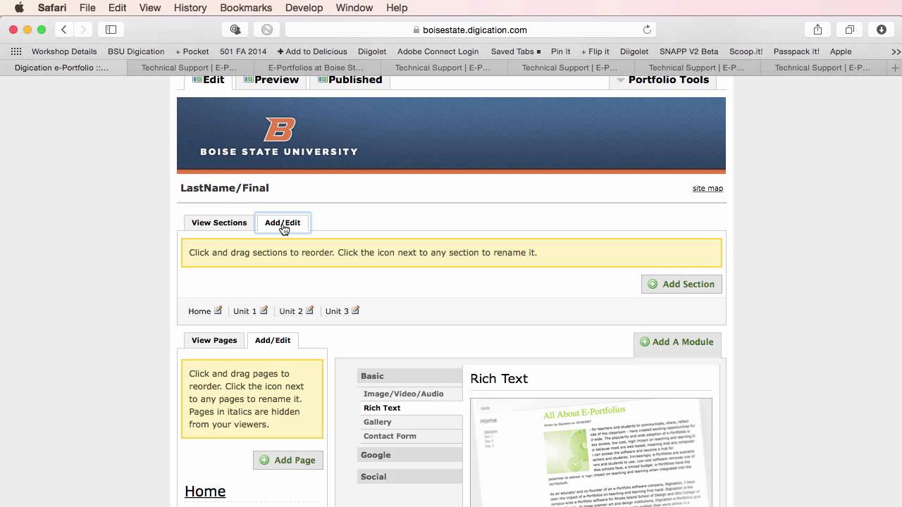Click the Safari back arrow button
Viewport: 902px width, 507px height.
pos(64,30)
